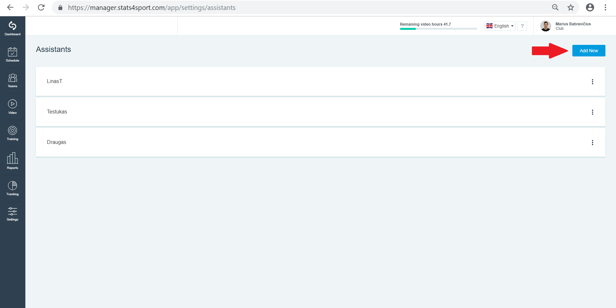Image resolution: width=616 pixels, height=308 pixels.
Task: Bookmark this page with star icon
Action: pyautogui.click(x=570, y=7)
